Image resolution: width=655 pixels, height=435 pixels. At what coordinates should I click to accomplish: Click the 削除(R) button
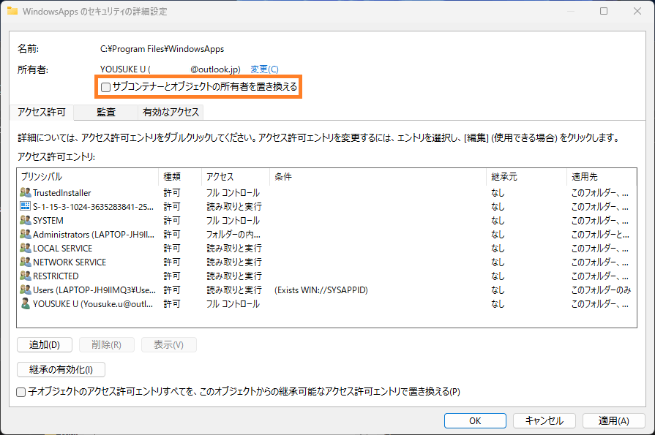pos(107,345)
